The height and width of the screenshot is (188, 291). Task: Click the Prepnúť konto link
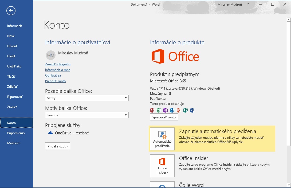pyautogui.click(x=55, y=81)
